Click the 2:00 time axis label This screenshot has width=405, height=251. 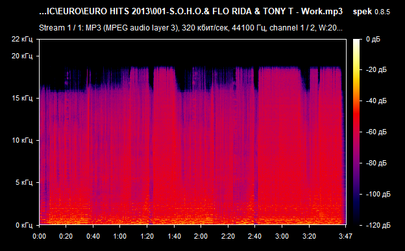[201, 236]
